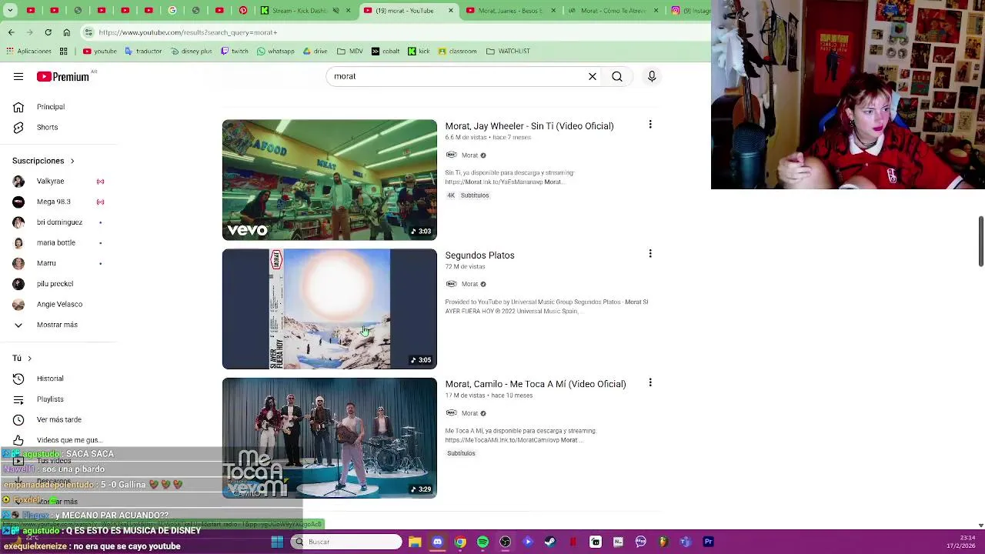Click the YouTube Premium logo

pyautogui.click(x=63, y=77)
